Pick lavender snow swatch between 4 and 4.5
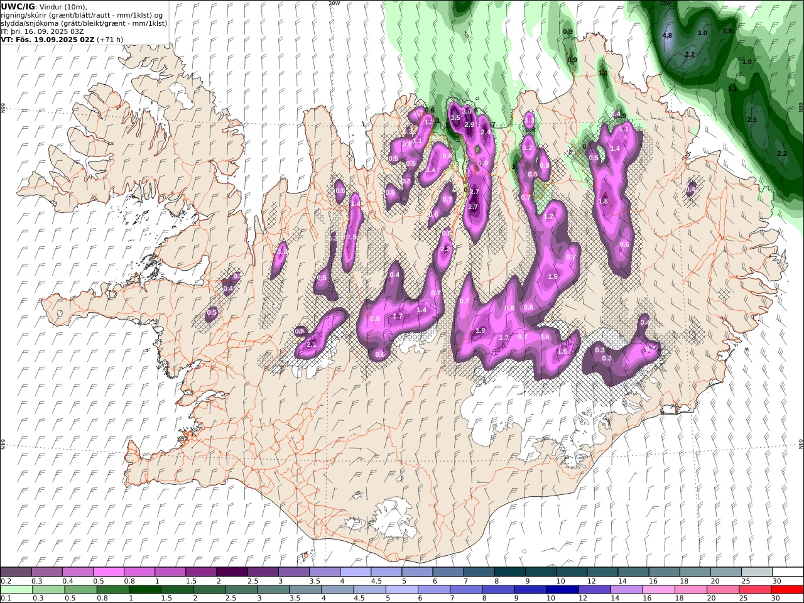Viewport: 804px width, 603px height. 356,572
